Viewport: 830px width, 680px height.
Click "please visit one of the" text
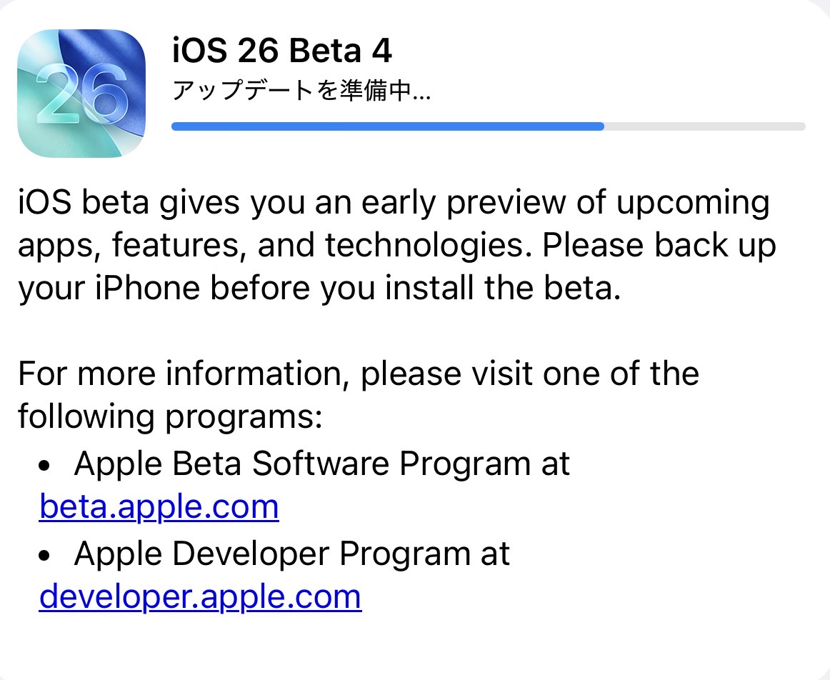pyautogui.click(x=530, y=374)
